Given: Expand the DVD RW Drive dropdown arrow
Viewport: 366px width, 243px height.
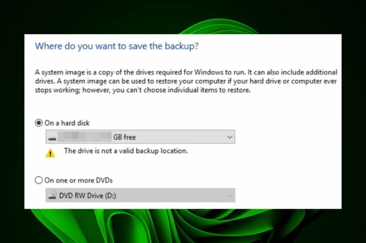Looking at the screenshot, I should (230, 196).
